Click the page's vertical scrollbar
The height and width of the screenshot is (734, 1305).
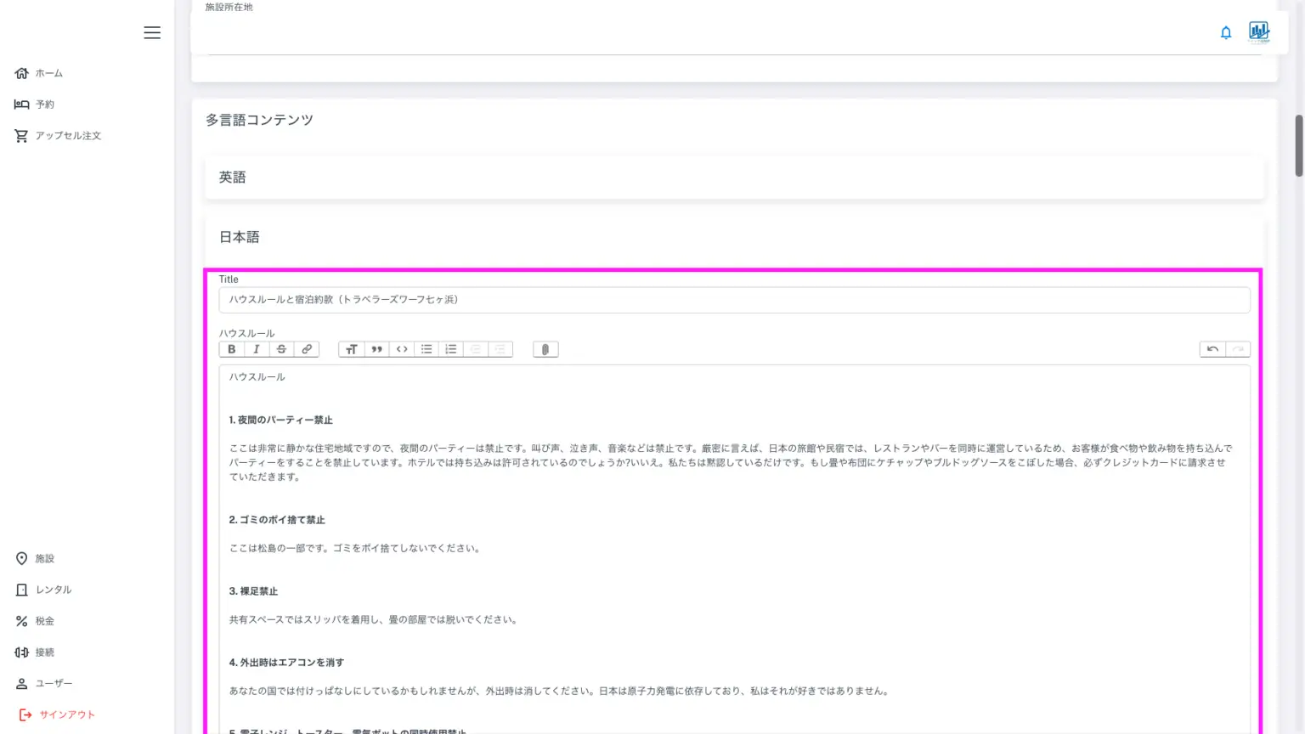click(1298, 146)
